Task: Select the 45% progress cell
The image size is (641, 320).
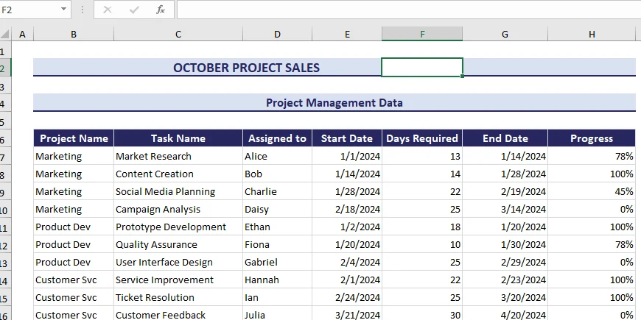Action: pos(592,191)
